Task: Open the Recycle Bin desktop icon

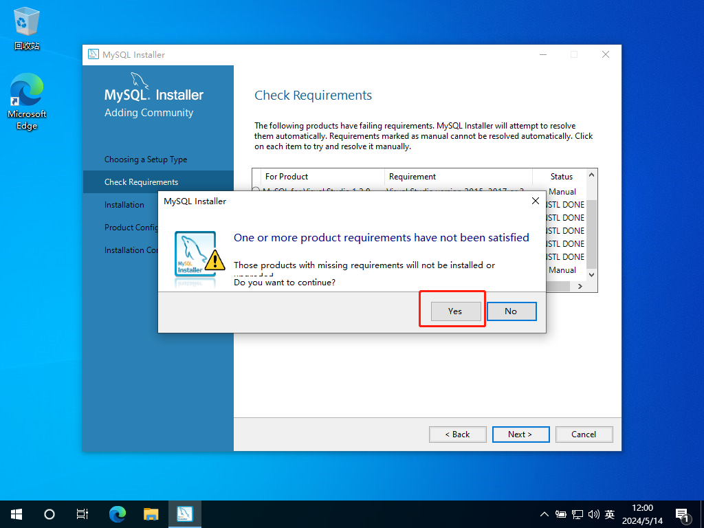Action: click(x=27, y=27)
